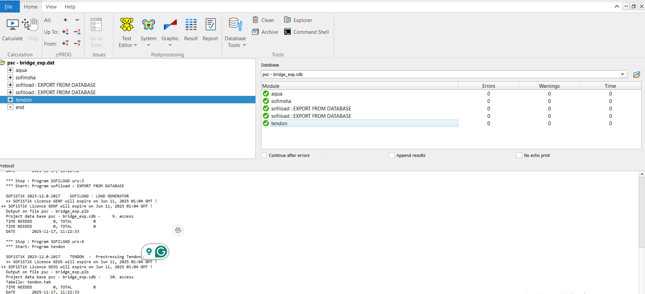Click the Calculate icon
Screen dimensions: 645x294
12,25
